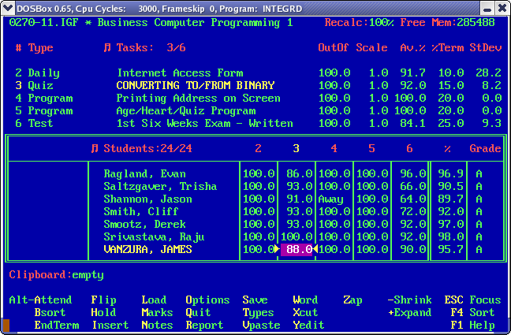Select the Hold command
Screen dimensions: 511x335
click(x=103, y=312)
